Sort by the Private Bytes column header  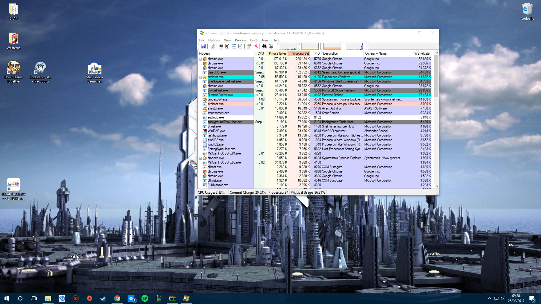pyautogui.click(x=277, y=53)
